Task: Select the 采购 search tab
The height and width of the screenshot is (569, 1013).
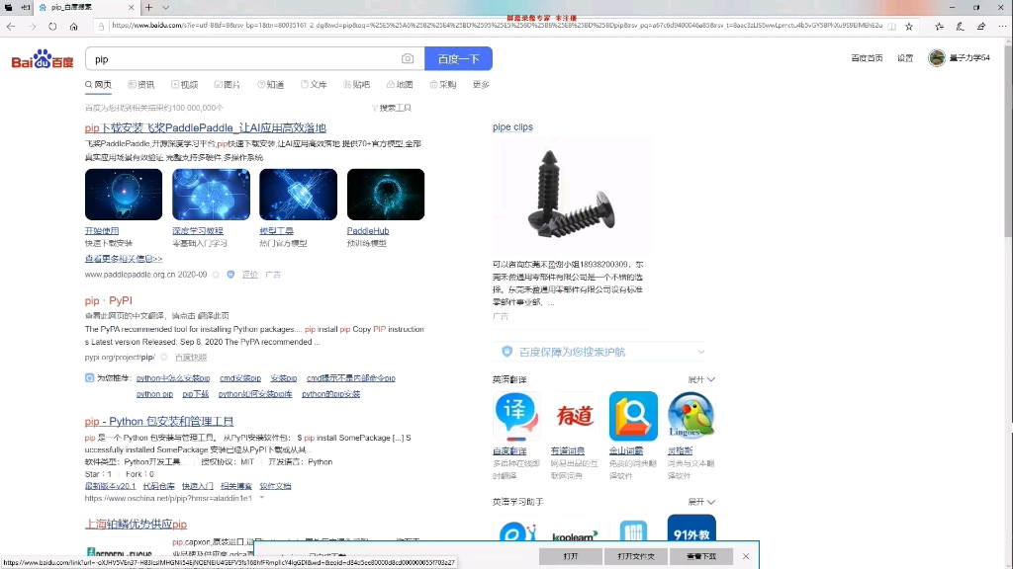Action: tap(443, 85)
